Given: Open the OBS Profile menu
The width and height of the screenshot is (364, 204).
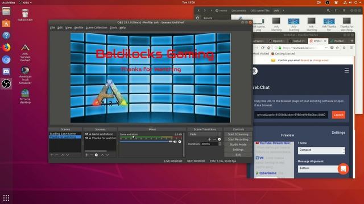Looking at the screenshot, I should 78,28.
